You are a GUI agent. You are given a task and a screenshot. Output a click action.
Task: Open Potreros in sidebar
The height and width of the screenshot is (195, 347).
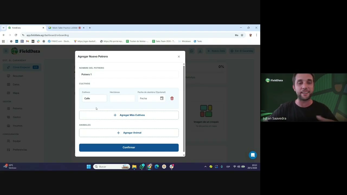point(17,108)
